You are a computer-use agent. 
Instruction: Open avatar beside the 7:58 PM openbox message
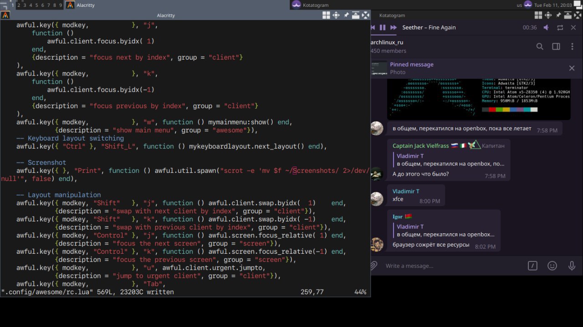[377, 129]
